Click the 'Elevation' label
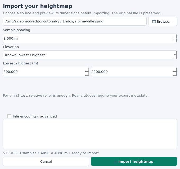180x169 pixels. (x=11, y=47)
